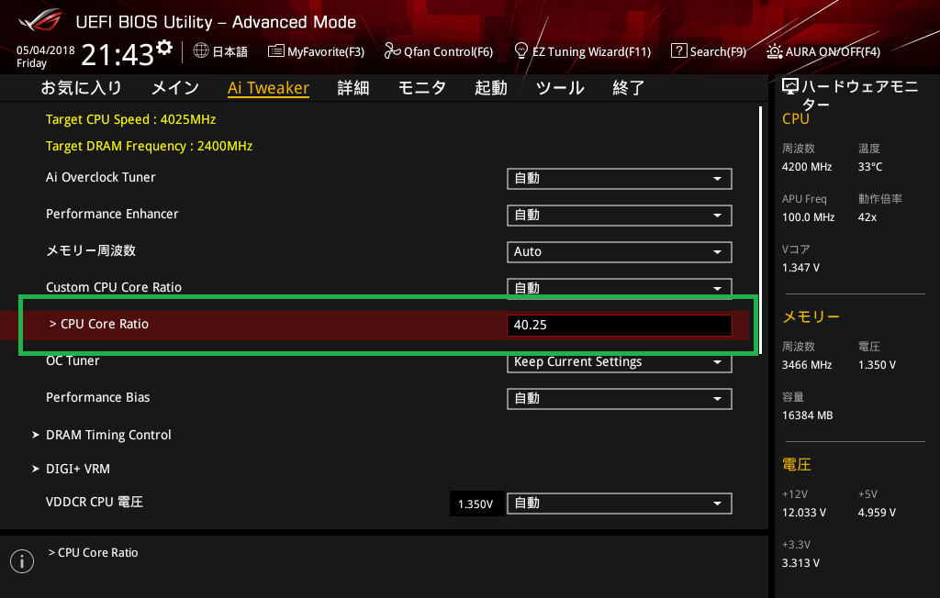The height and width of the screenshot is (598, 940).
Task: Click the memory voltage 1.350 V reading
Action: (877, 364)
